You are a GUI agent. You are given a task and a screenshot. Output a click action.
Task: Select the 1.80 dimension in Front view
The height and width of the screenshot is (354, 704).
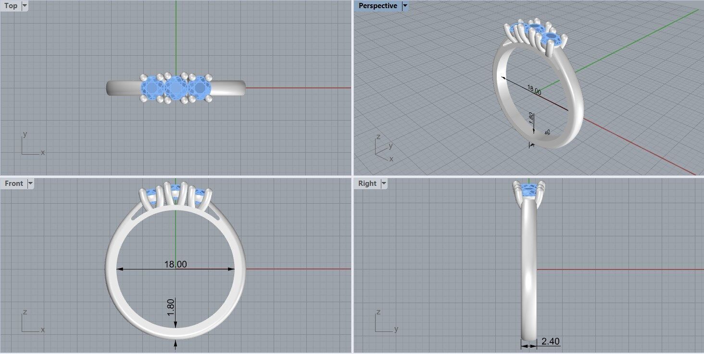point(171,307)
